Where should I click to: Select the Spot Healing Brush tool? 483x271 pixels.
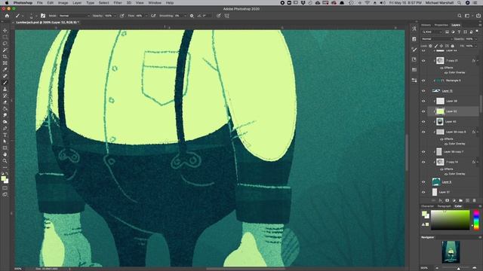click(x=5, y=76)
